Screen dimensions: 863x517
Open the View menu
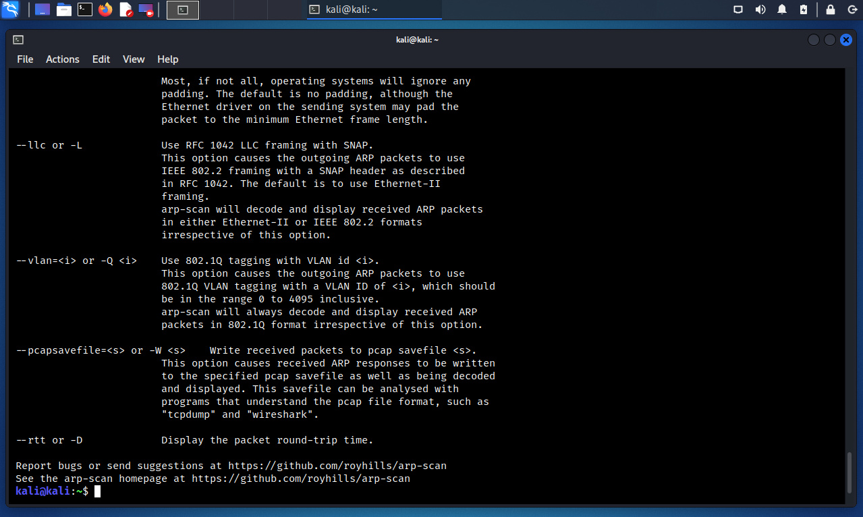point(134,59)
